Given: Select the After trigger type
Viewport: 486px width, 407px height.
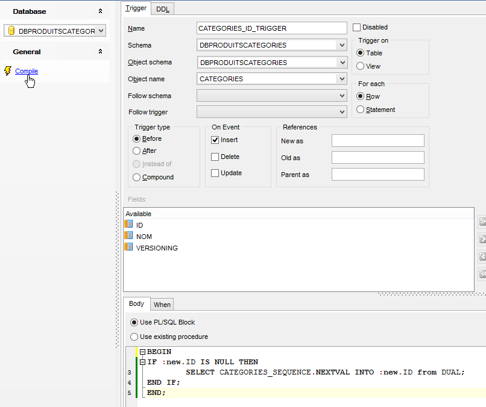Looking at the screenshot, I should click(137, 151).
